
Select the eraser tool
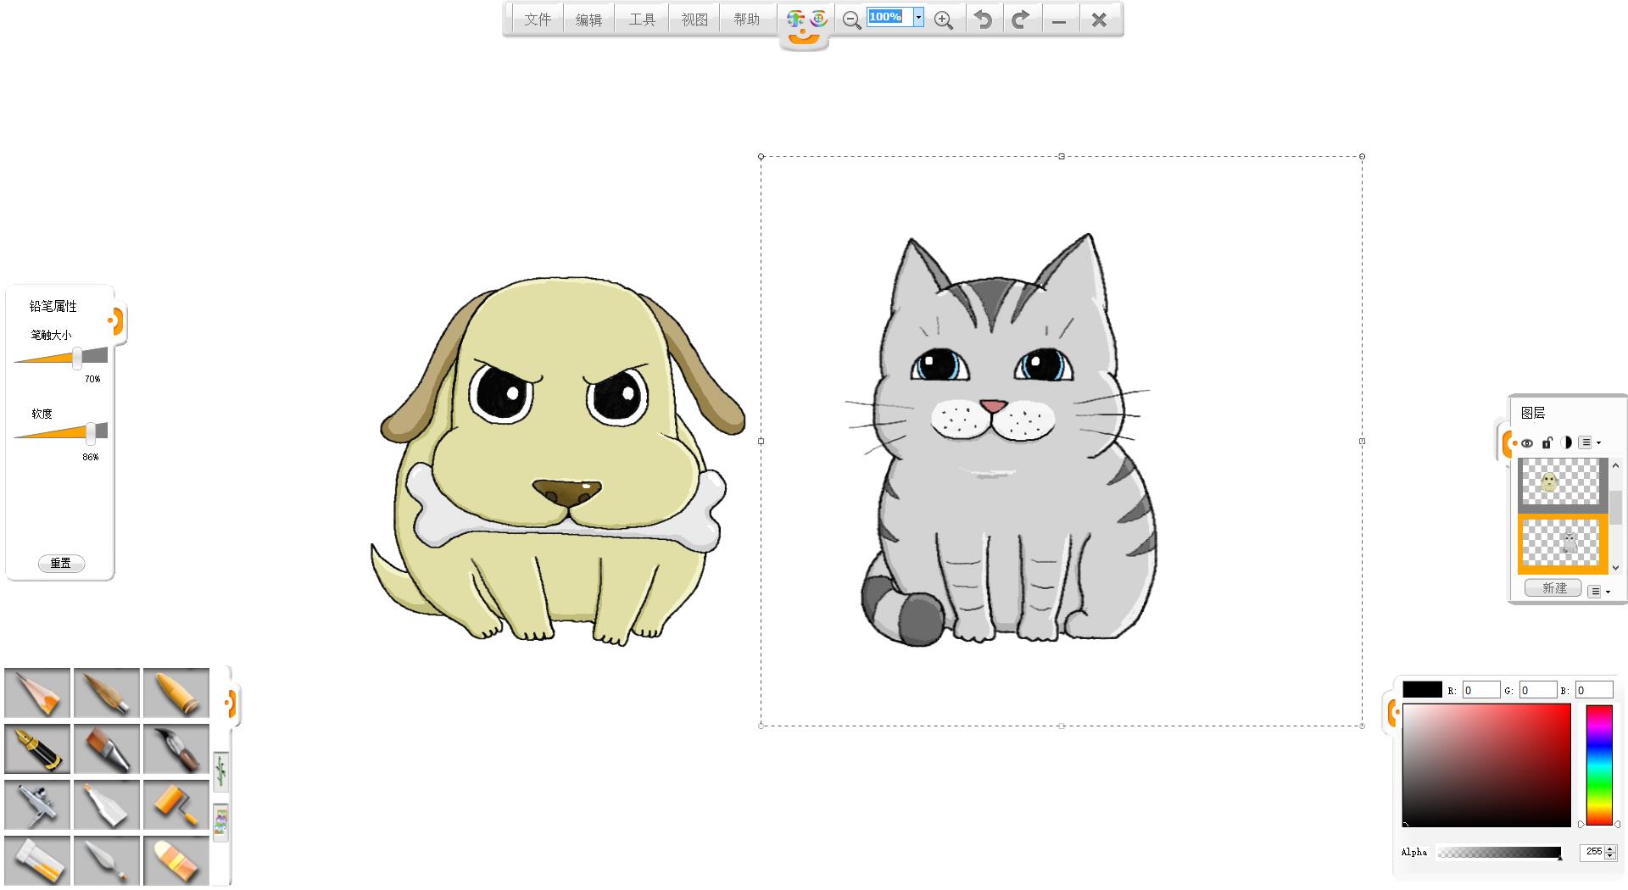pos(176,860)
